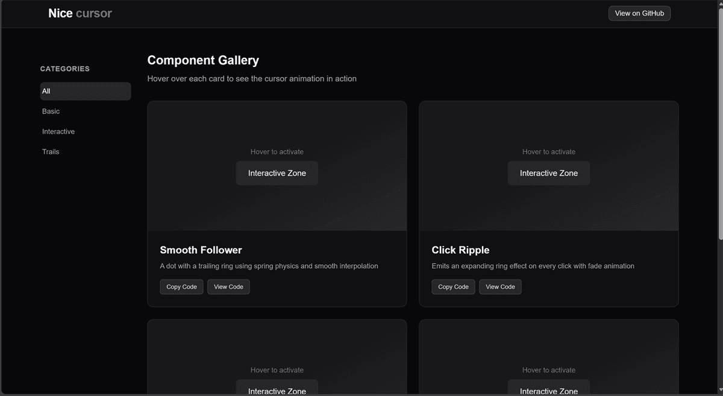Click Hover to activate in Click Ripple preview

[x=548, y=152]
